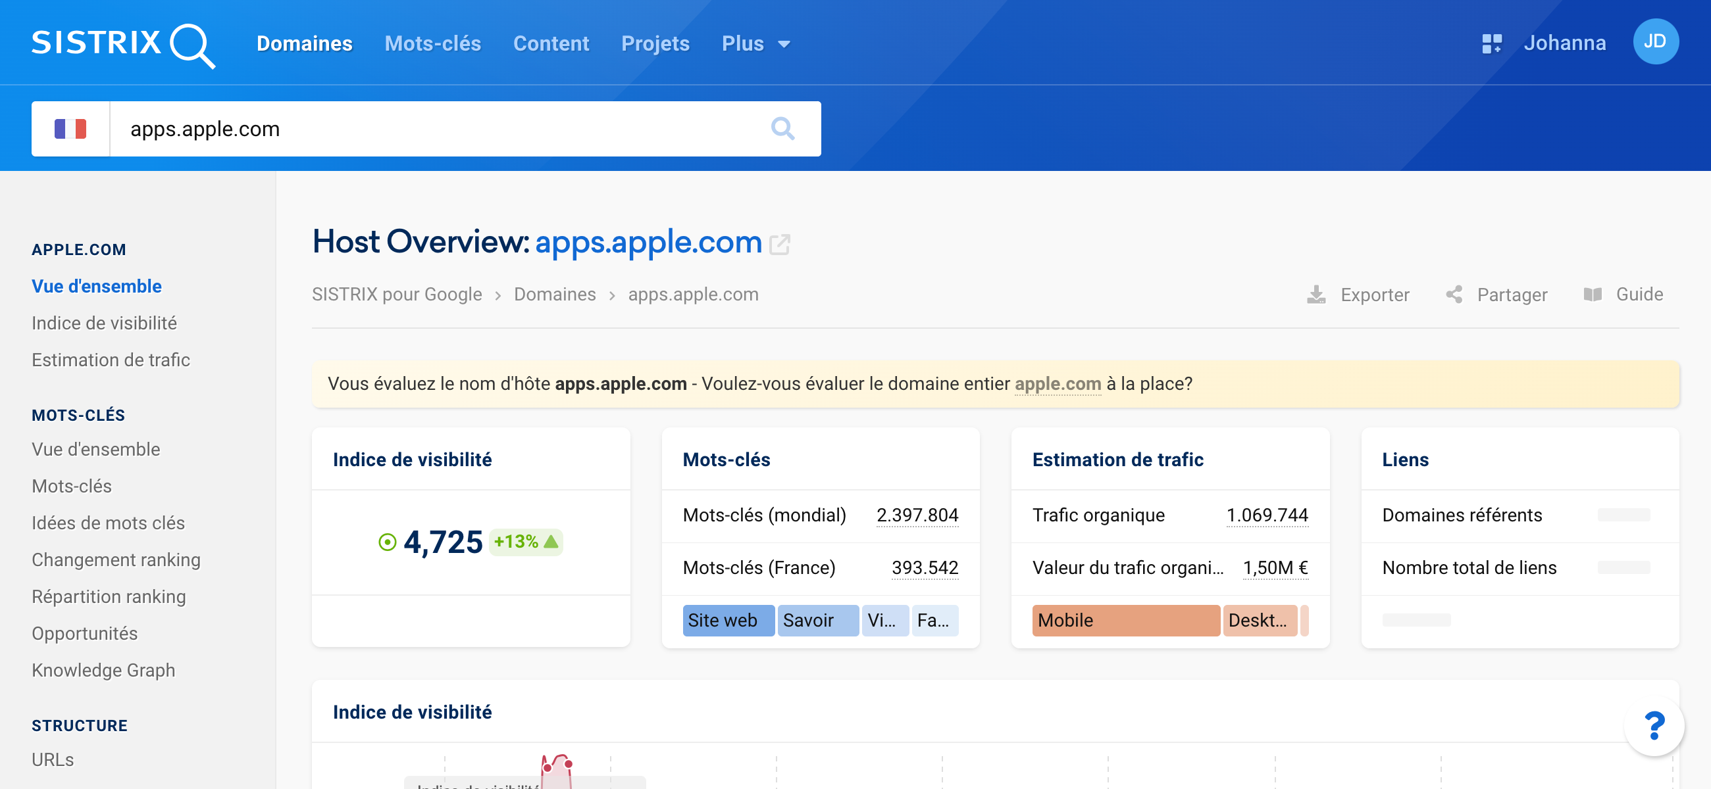Focus the apps.apple.com search field
The width and height of the screenshot is (1711, 789).
coord(438,129)
